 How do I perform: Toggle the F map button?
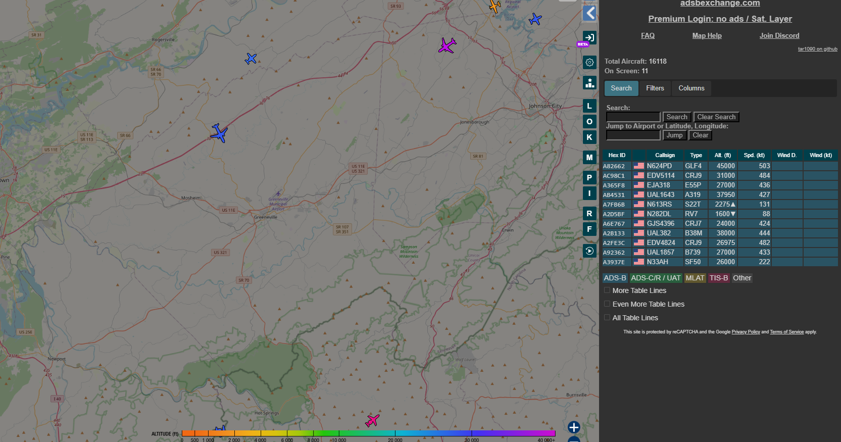[589, 229]
